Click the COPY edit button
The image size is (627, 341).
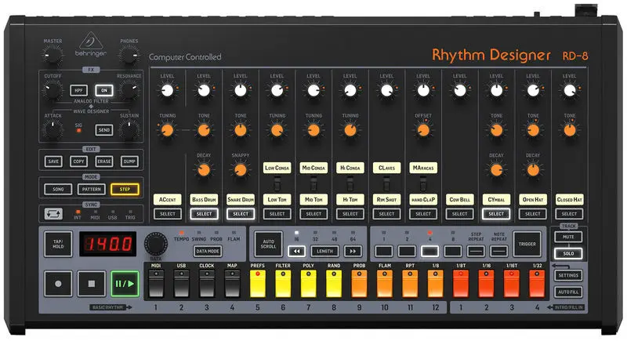[79, 161]
